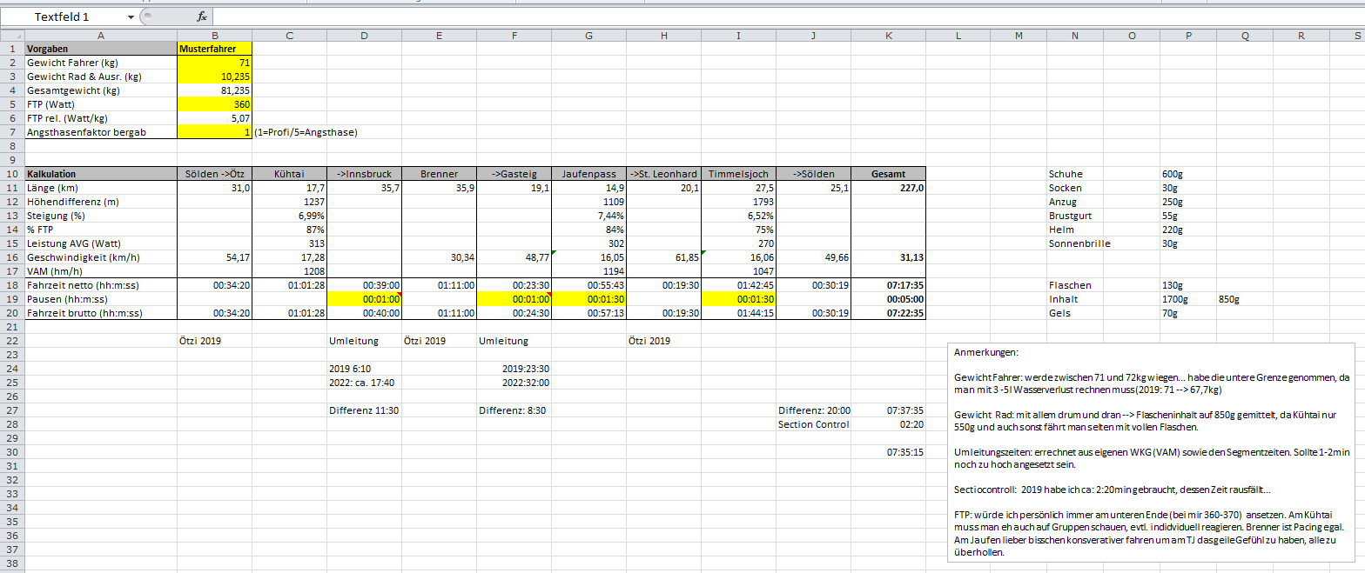
Task: Click the Section Control label cell
Action: point(813,424)
